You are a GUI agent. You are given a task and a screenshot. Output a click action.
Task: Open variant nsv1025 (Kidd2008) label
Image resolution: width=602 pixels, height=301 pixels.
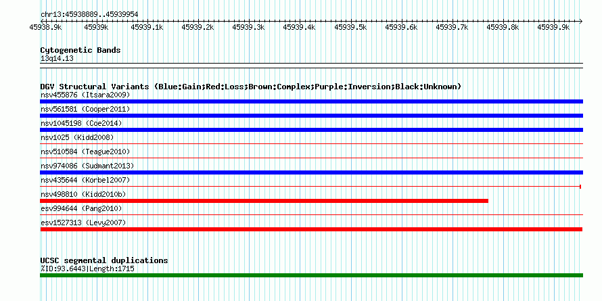77,137
